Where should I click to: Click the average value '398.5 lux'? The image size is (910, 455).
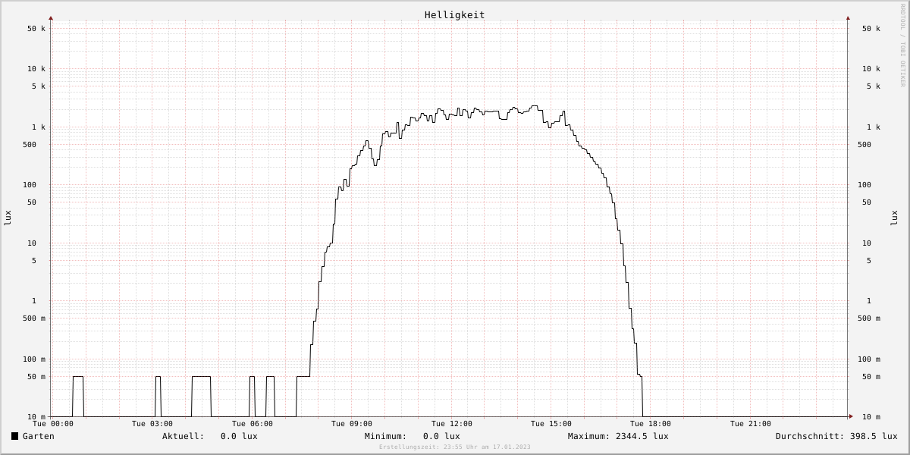874,436
